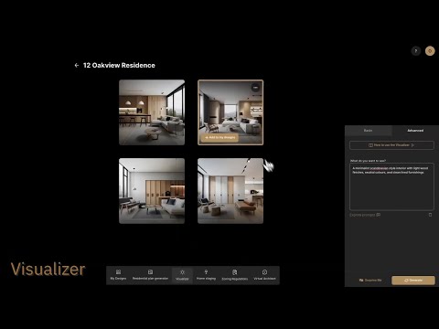Viewport: 439px width, 329px height.
Task: Switch to the Basic tab
Action: [x=368, y=131]
